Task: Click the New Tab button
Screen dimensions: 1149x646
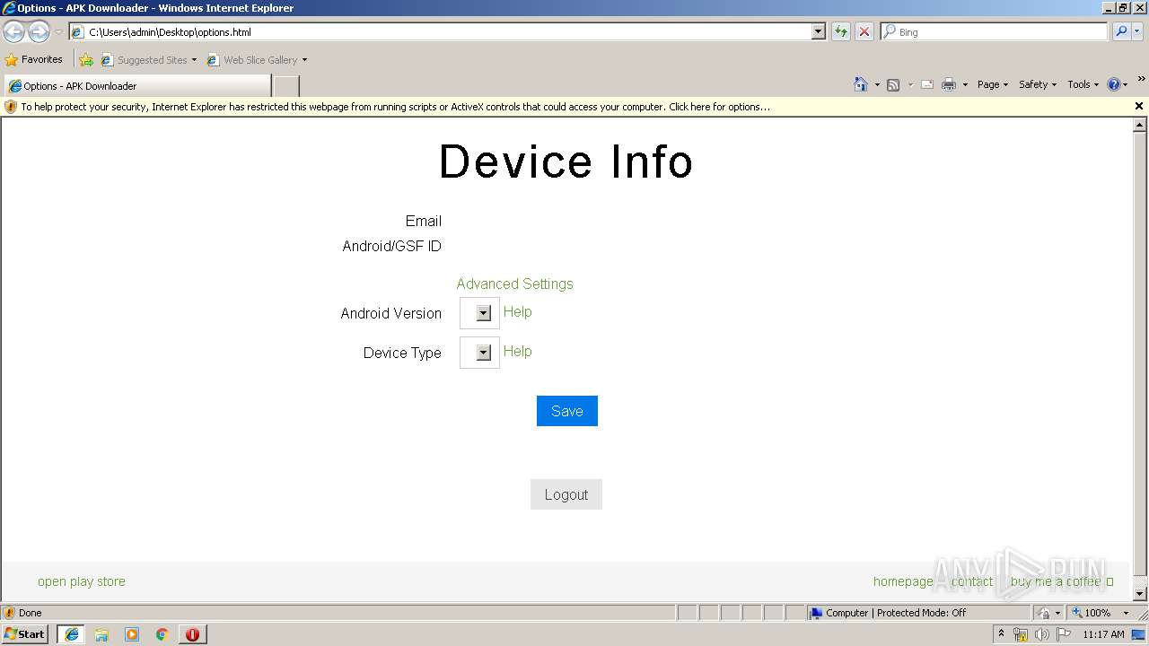Action: (285, 86)
